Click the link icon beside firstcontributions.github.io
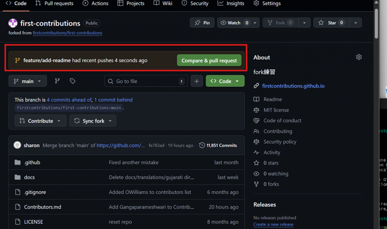This screenshot has height=229, width=387. pyautogui.click(x=256, y=86)
